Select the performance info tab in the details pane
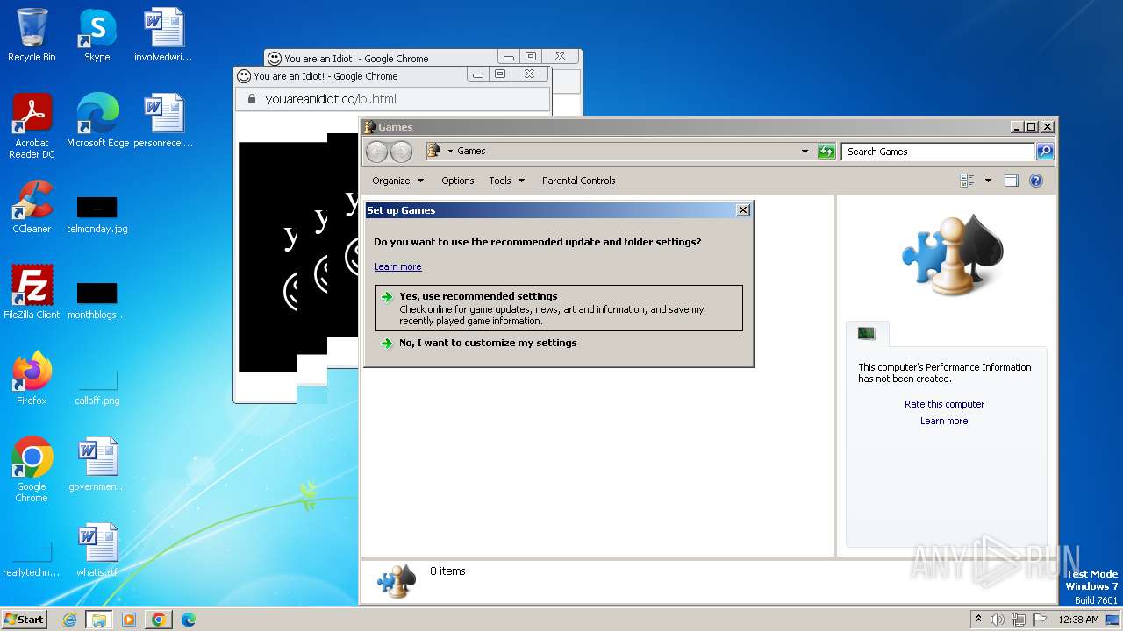 (x=867, y=333)
